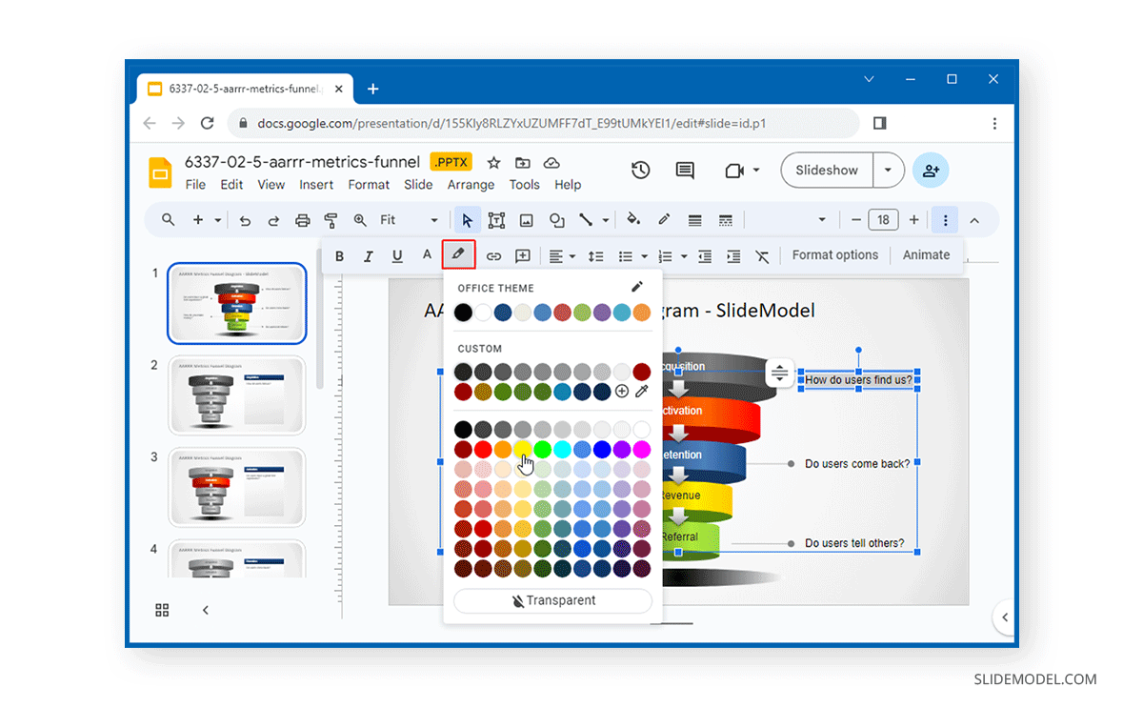Toggle italic formatting
Image resolution: width=1143 pixels, height=708 pixels.
369,255
